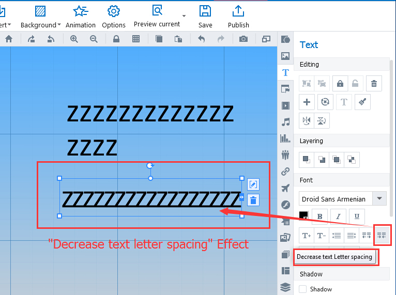The width and height of the screenshot is (396, 295).
Task: Take a screenshot with camera icon
Action: (243, 39)
